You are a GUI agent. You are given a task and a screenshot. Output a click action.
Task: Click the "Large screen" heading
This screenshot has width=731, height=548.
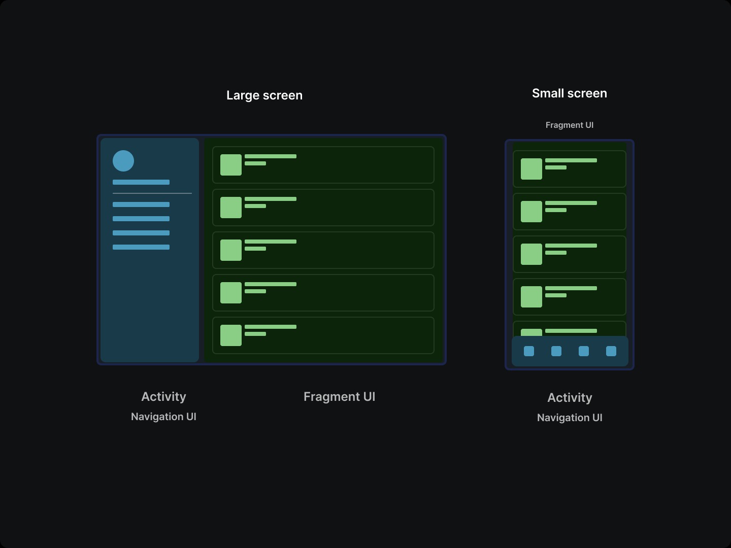(x=264, y=95)
